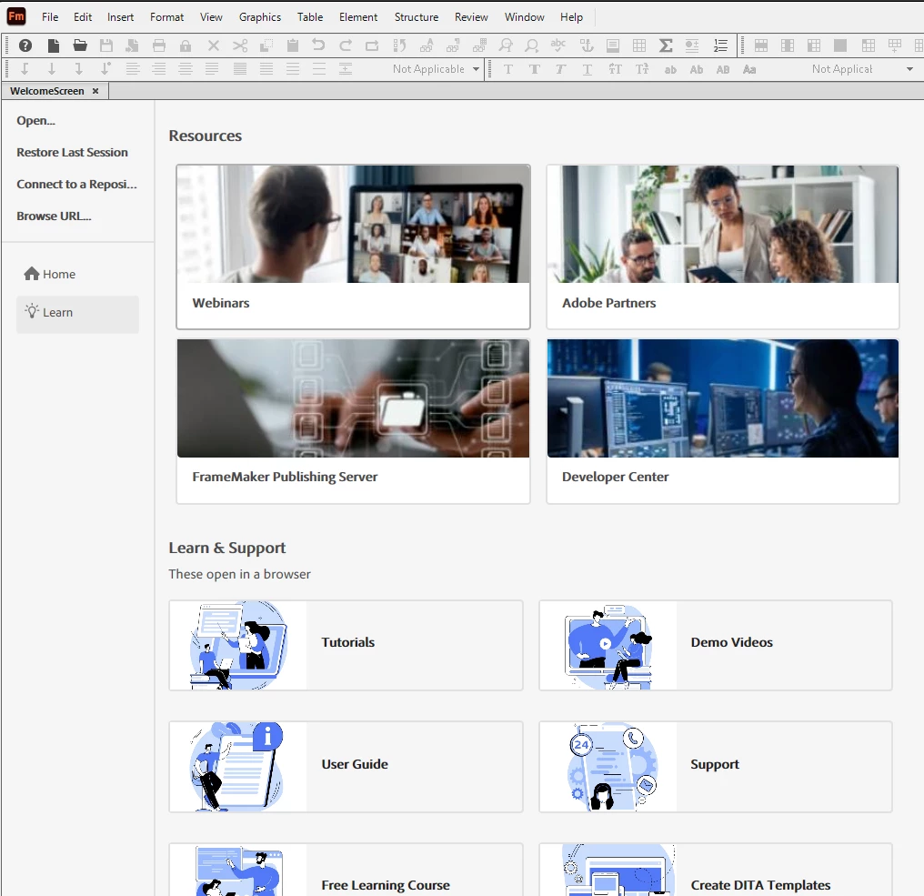Open the FrameMaker Publishing Server card
The width and height of the screenshot is (924, 896).
click(x=353, y=421)
